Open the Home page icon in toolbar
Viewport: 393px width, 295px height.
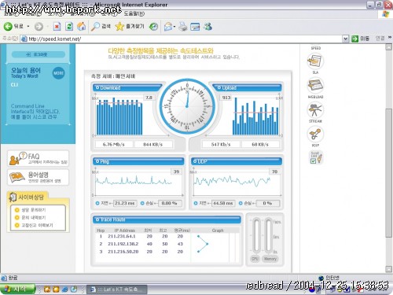(x=82, y=26)
